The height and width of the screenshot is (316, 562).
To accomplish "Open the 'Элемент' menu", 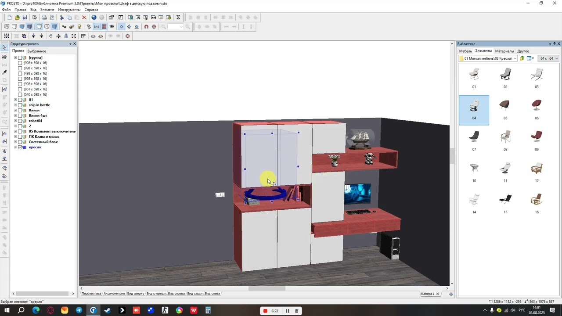I will coord(47,10).
